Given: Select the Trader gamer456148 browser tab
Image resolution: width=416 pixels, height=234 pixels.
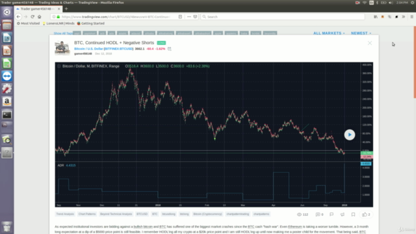Looking at the screenshot, I should click(38, 8).
